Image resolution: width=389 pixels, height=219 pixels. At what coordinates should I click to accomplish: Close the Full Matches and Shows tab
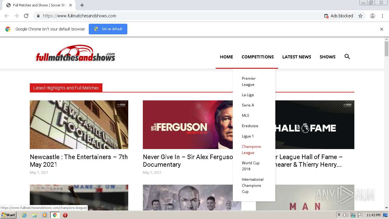click(x=71, y=5)
